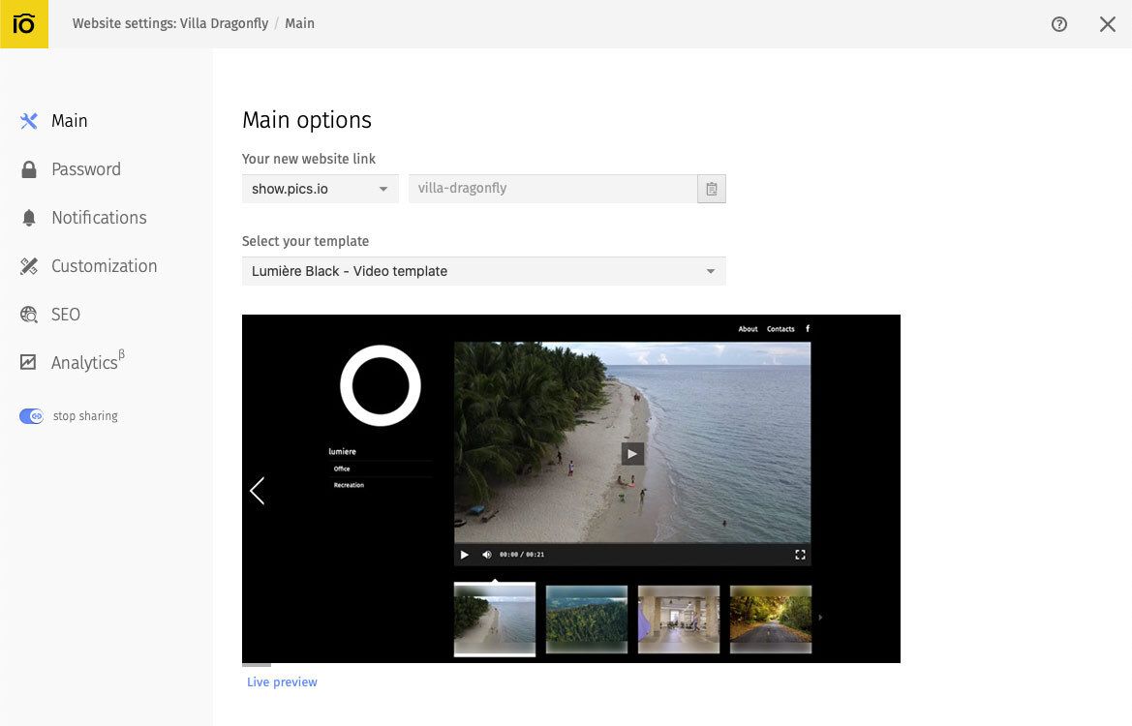This screenshot has height=726, width=1132.
Task: Open help via question mark icon
Action: click(1059, 24)
